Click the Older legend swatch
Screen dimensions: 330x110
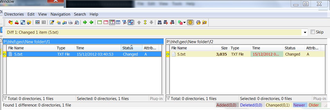[314, 105]
